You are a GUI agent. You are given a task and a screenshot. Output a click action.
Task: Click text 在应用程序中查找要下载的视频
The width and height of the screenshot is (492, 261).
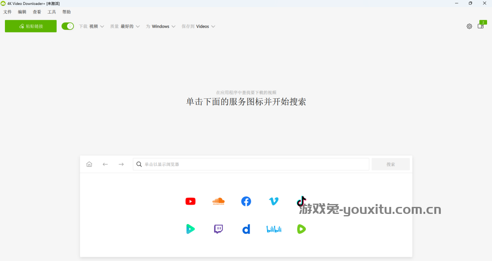246,93
